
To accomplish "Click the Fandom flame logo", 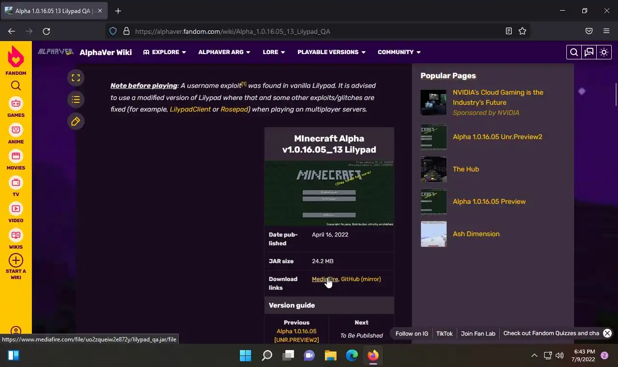I will (16, 57).
